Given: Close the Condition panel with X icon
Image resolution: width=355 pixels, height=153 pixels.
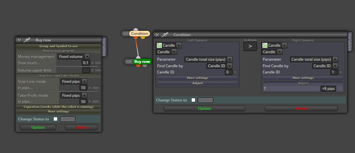Looking at the screenshot, I should pos(157,35).
